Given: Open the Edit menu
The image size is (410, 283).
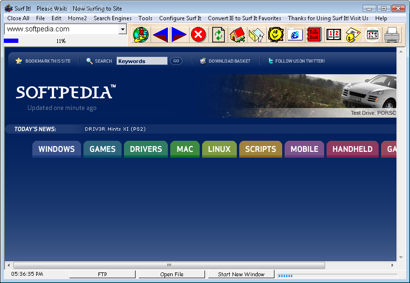Looking at the screenshot, I should click(56, 18).
